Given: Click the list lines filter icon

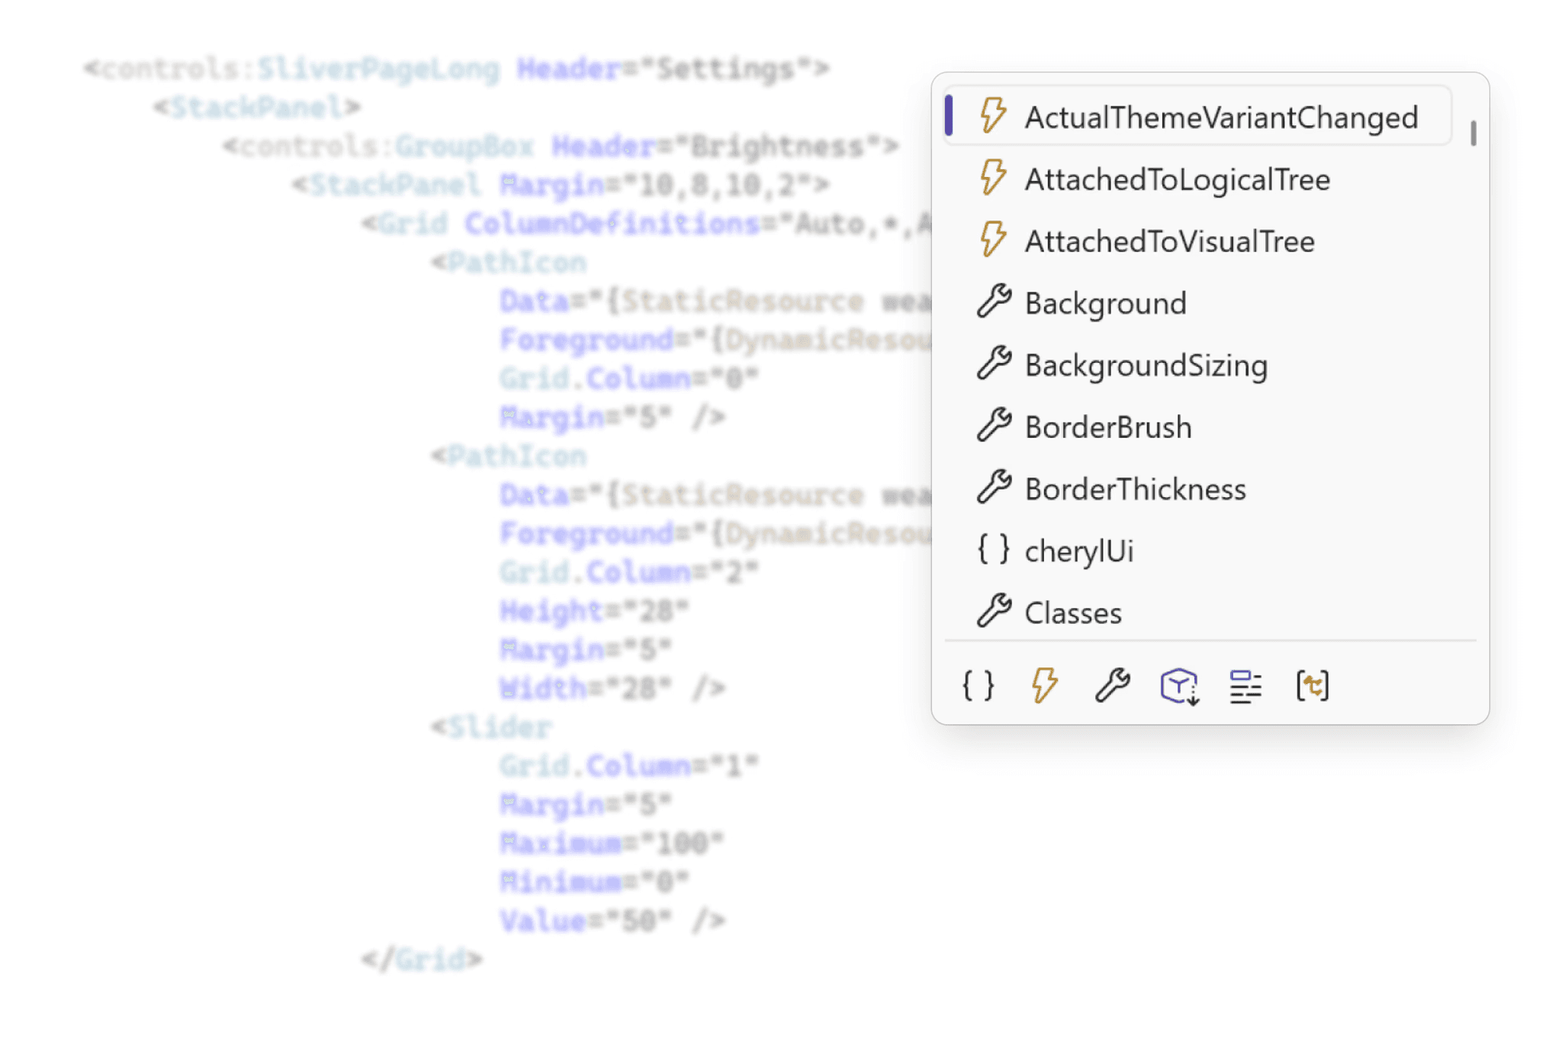Looking at the screenshot, I should click(1245, 685).
